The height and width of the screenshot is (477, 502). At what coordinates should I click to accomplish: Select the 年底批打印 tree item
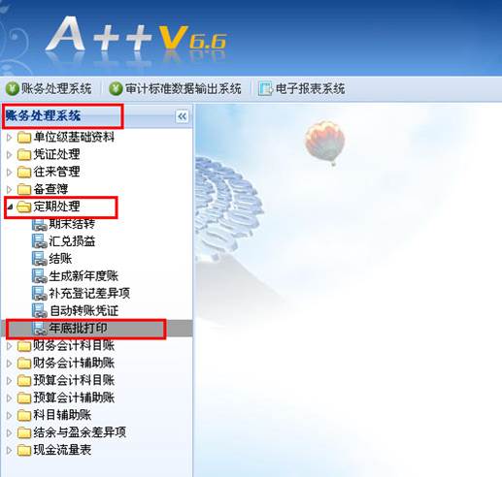pyautogui.click(x=78, y=328)
